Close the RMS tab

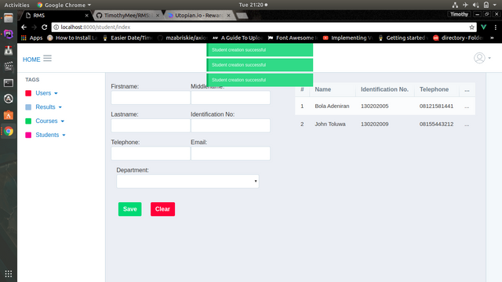86,16
